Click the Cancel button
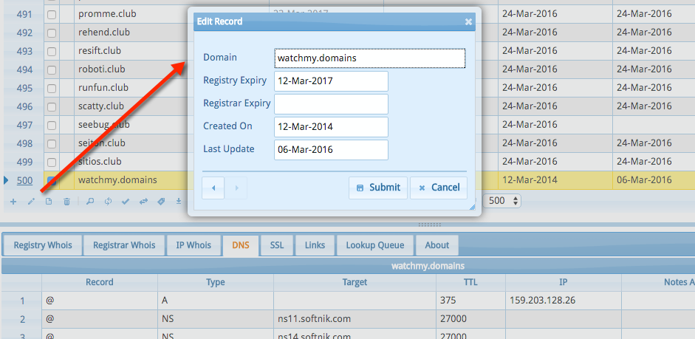The height and width of the screenshot is (339, 695). tap(439, 188)
